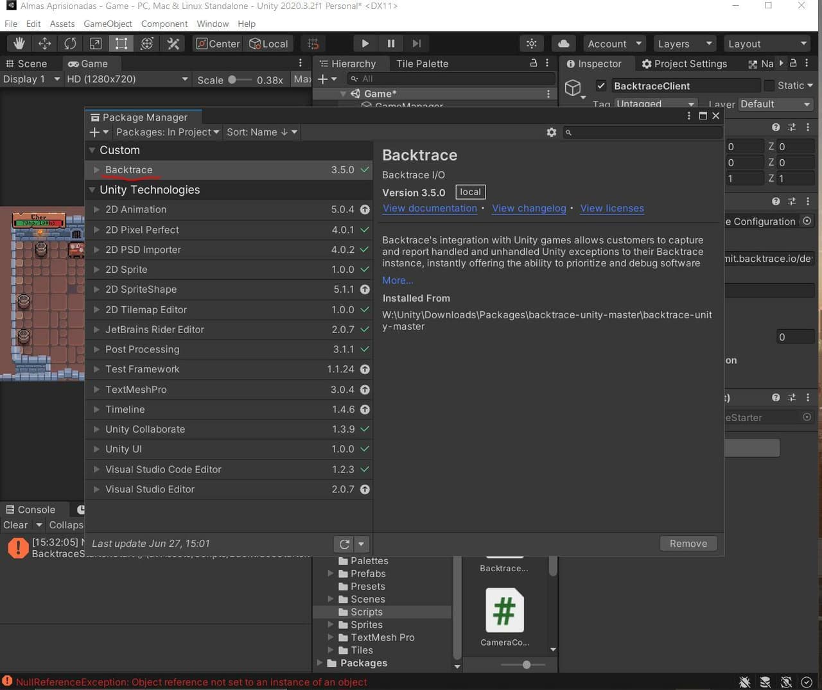The width and height of the screenshot is (822, 690).
Task: Collapse Unity Technologies package group
Action: [x=92, y=190]
